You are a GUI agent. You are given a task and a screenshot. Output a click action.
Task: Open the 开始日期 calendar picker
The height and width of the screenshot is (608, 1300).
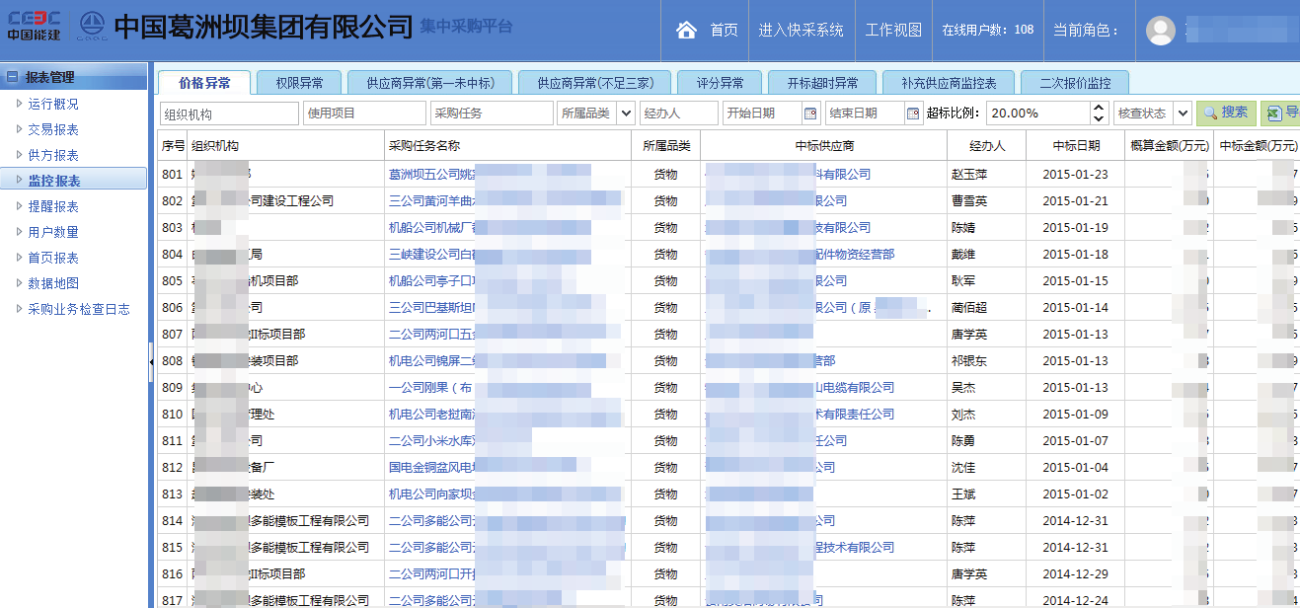click(x=811, y=114)
